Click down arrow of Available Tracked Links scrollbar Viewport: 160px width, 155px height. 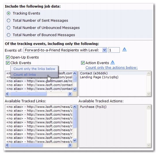coord(75,140)
